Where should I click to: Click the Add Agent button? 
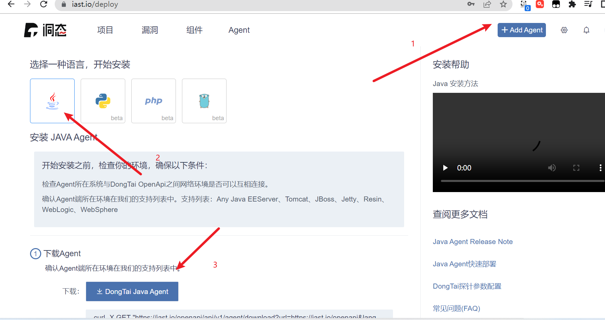click(522, 30)
